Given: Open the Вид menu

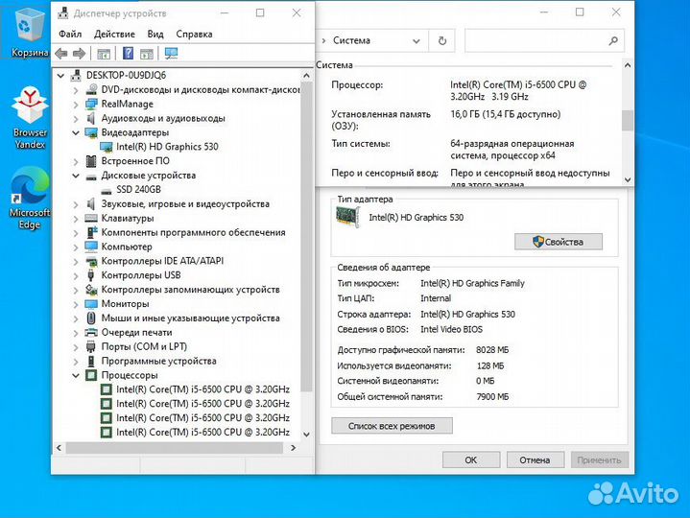Looking at the screenshot, I should pos(155,34).
